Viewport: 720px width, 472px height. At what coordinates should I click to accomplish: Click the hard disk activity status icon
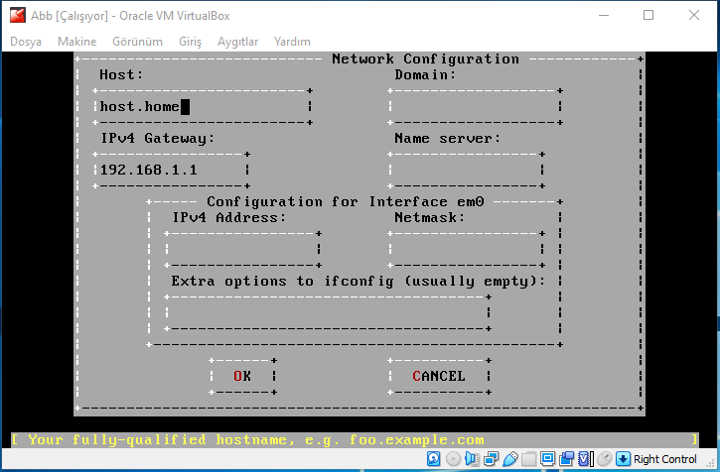click(433, 459)
